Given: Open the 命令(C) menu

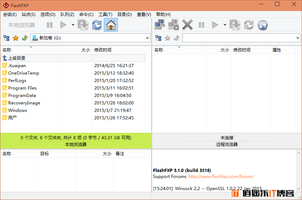Looking at the screenshot, I should [x=86, y=15].
